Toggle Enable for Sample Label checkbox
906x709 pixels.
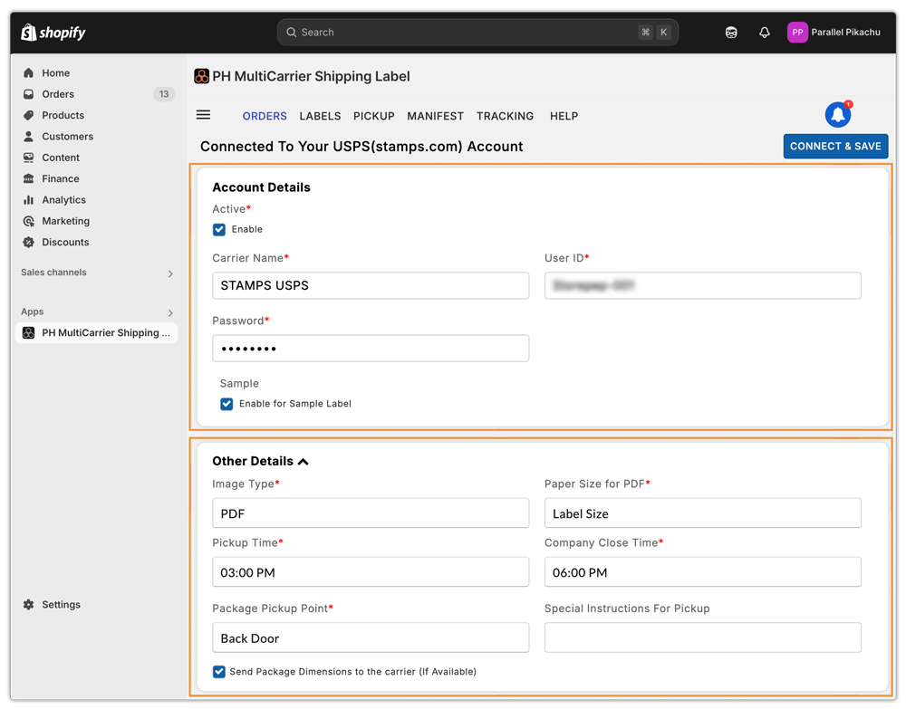(226, 404)
